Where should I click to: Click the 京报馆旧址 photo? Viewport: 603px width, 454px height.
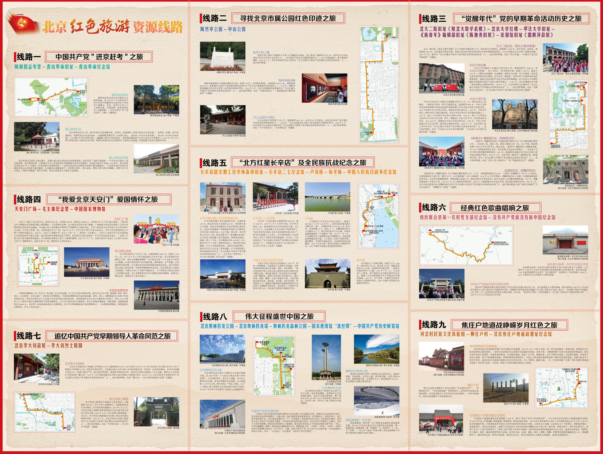click(565, 170)
